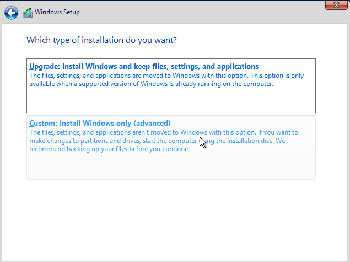350x262 pixels.
Task: Choose Upgrade: Install Windows and keep files
Action: click(x=171, y=85)
